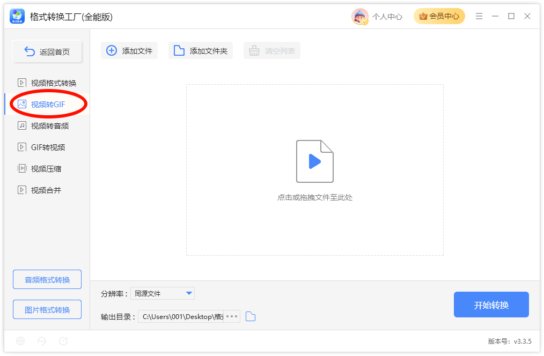Open 音频格式转换 audio conversion
544x356 pixels.
47,279
